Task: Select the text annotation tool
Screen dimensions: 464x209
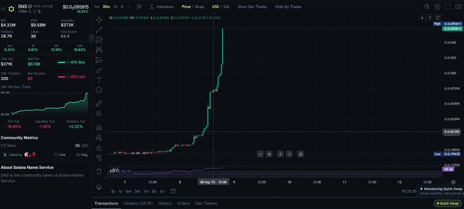Action: pyautogui.click(x=99, y=80)
